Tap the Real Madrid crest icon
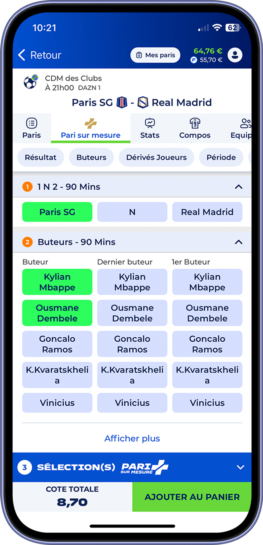Screen dimensions: 263x545 click(143, 102)
